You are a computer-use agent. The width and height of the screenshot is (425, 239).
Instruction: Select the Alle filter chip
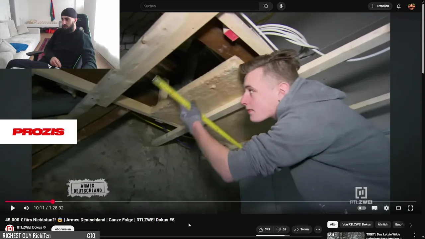coord(333,225)
